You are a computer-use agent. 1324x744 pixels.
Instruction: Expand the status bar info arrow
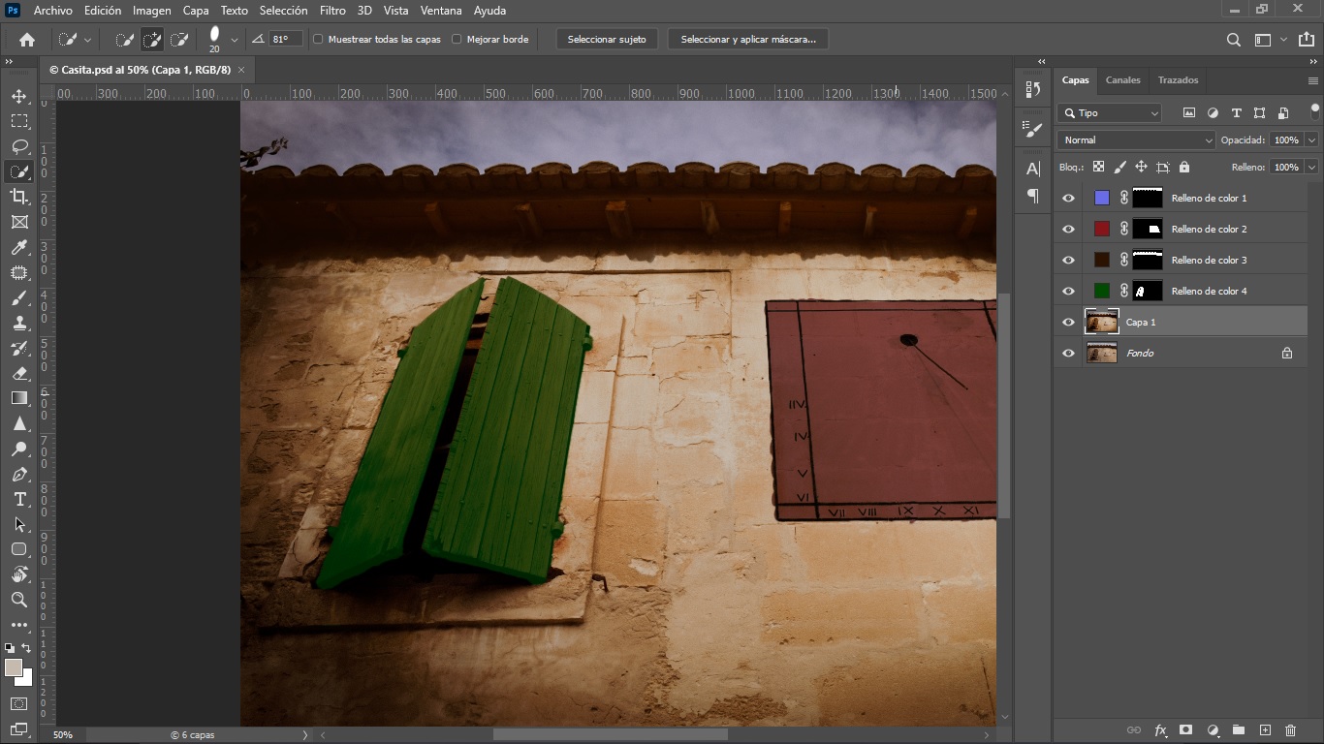pos(305,735)
